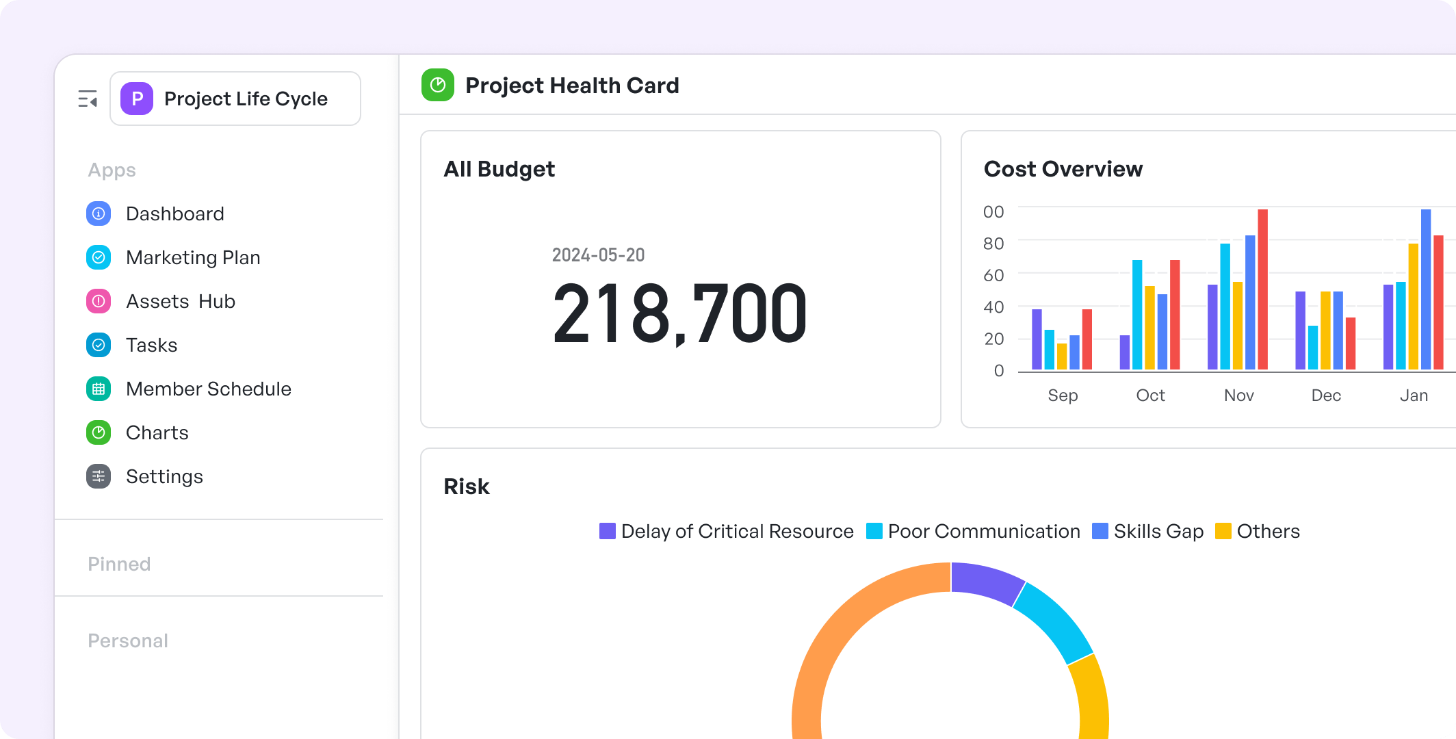Screen dimensions: 1456x739
Task: Toggle the Others legend label
Action: (1269, 531)
